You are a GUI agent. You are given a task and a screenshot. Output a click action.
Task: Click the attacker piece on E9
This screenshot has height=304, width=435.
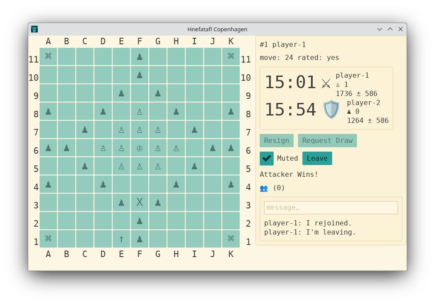pos(121,93)
